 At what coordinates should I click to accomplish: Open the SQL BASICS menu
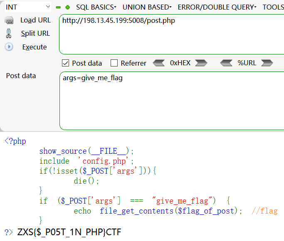96,7
